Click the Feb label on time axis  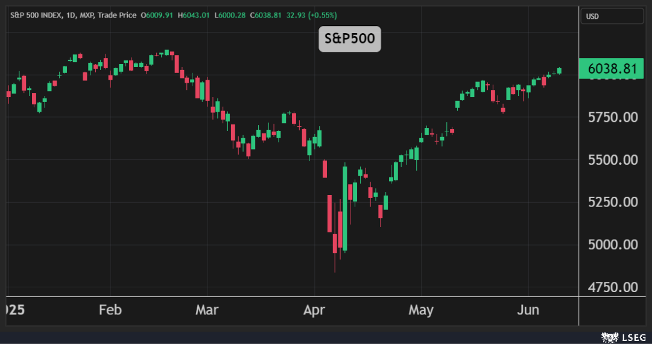(110, 310)
